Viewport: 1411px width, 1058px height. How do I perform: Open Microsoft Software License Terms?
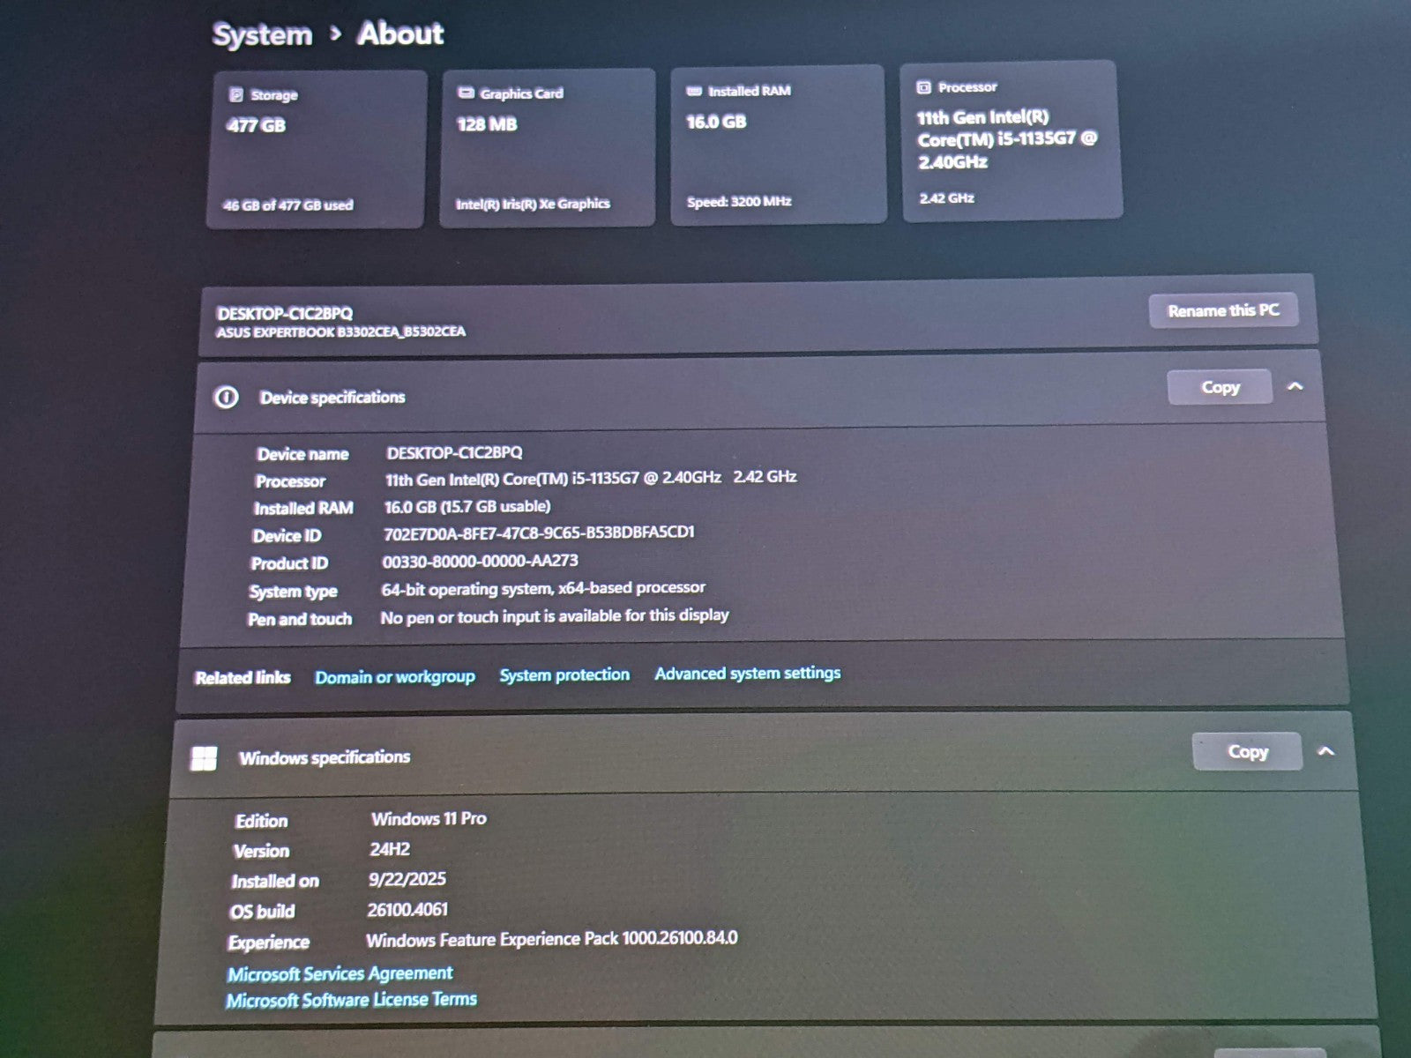point(351,1000)
